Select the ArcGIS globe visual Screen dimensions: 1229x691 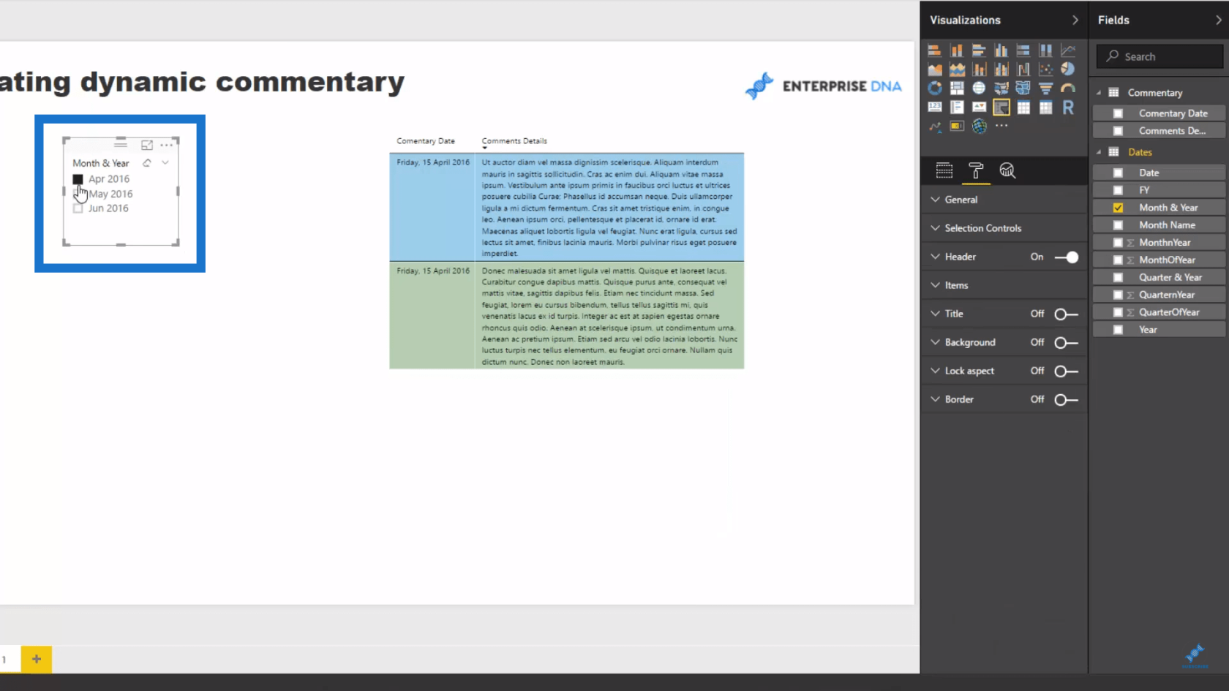click(x=979, y=127)
